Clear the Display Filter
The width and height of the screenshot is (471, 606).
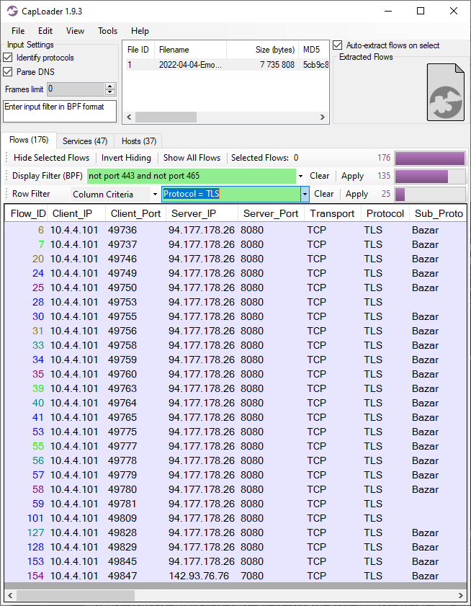point(320,176)
